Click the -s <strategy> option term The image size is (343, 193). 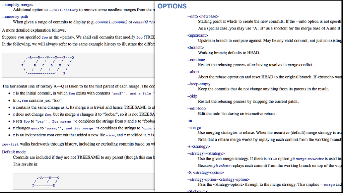point(198,146)
